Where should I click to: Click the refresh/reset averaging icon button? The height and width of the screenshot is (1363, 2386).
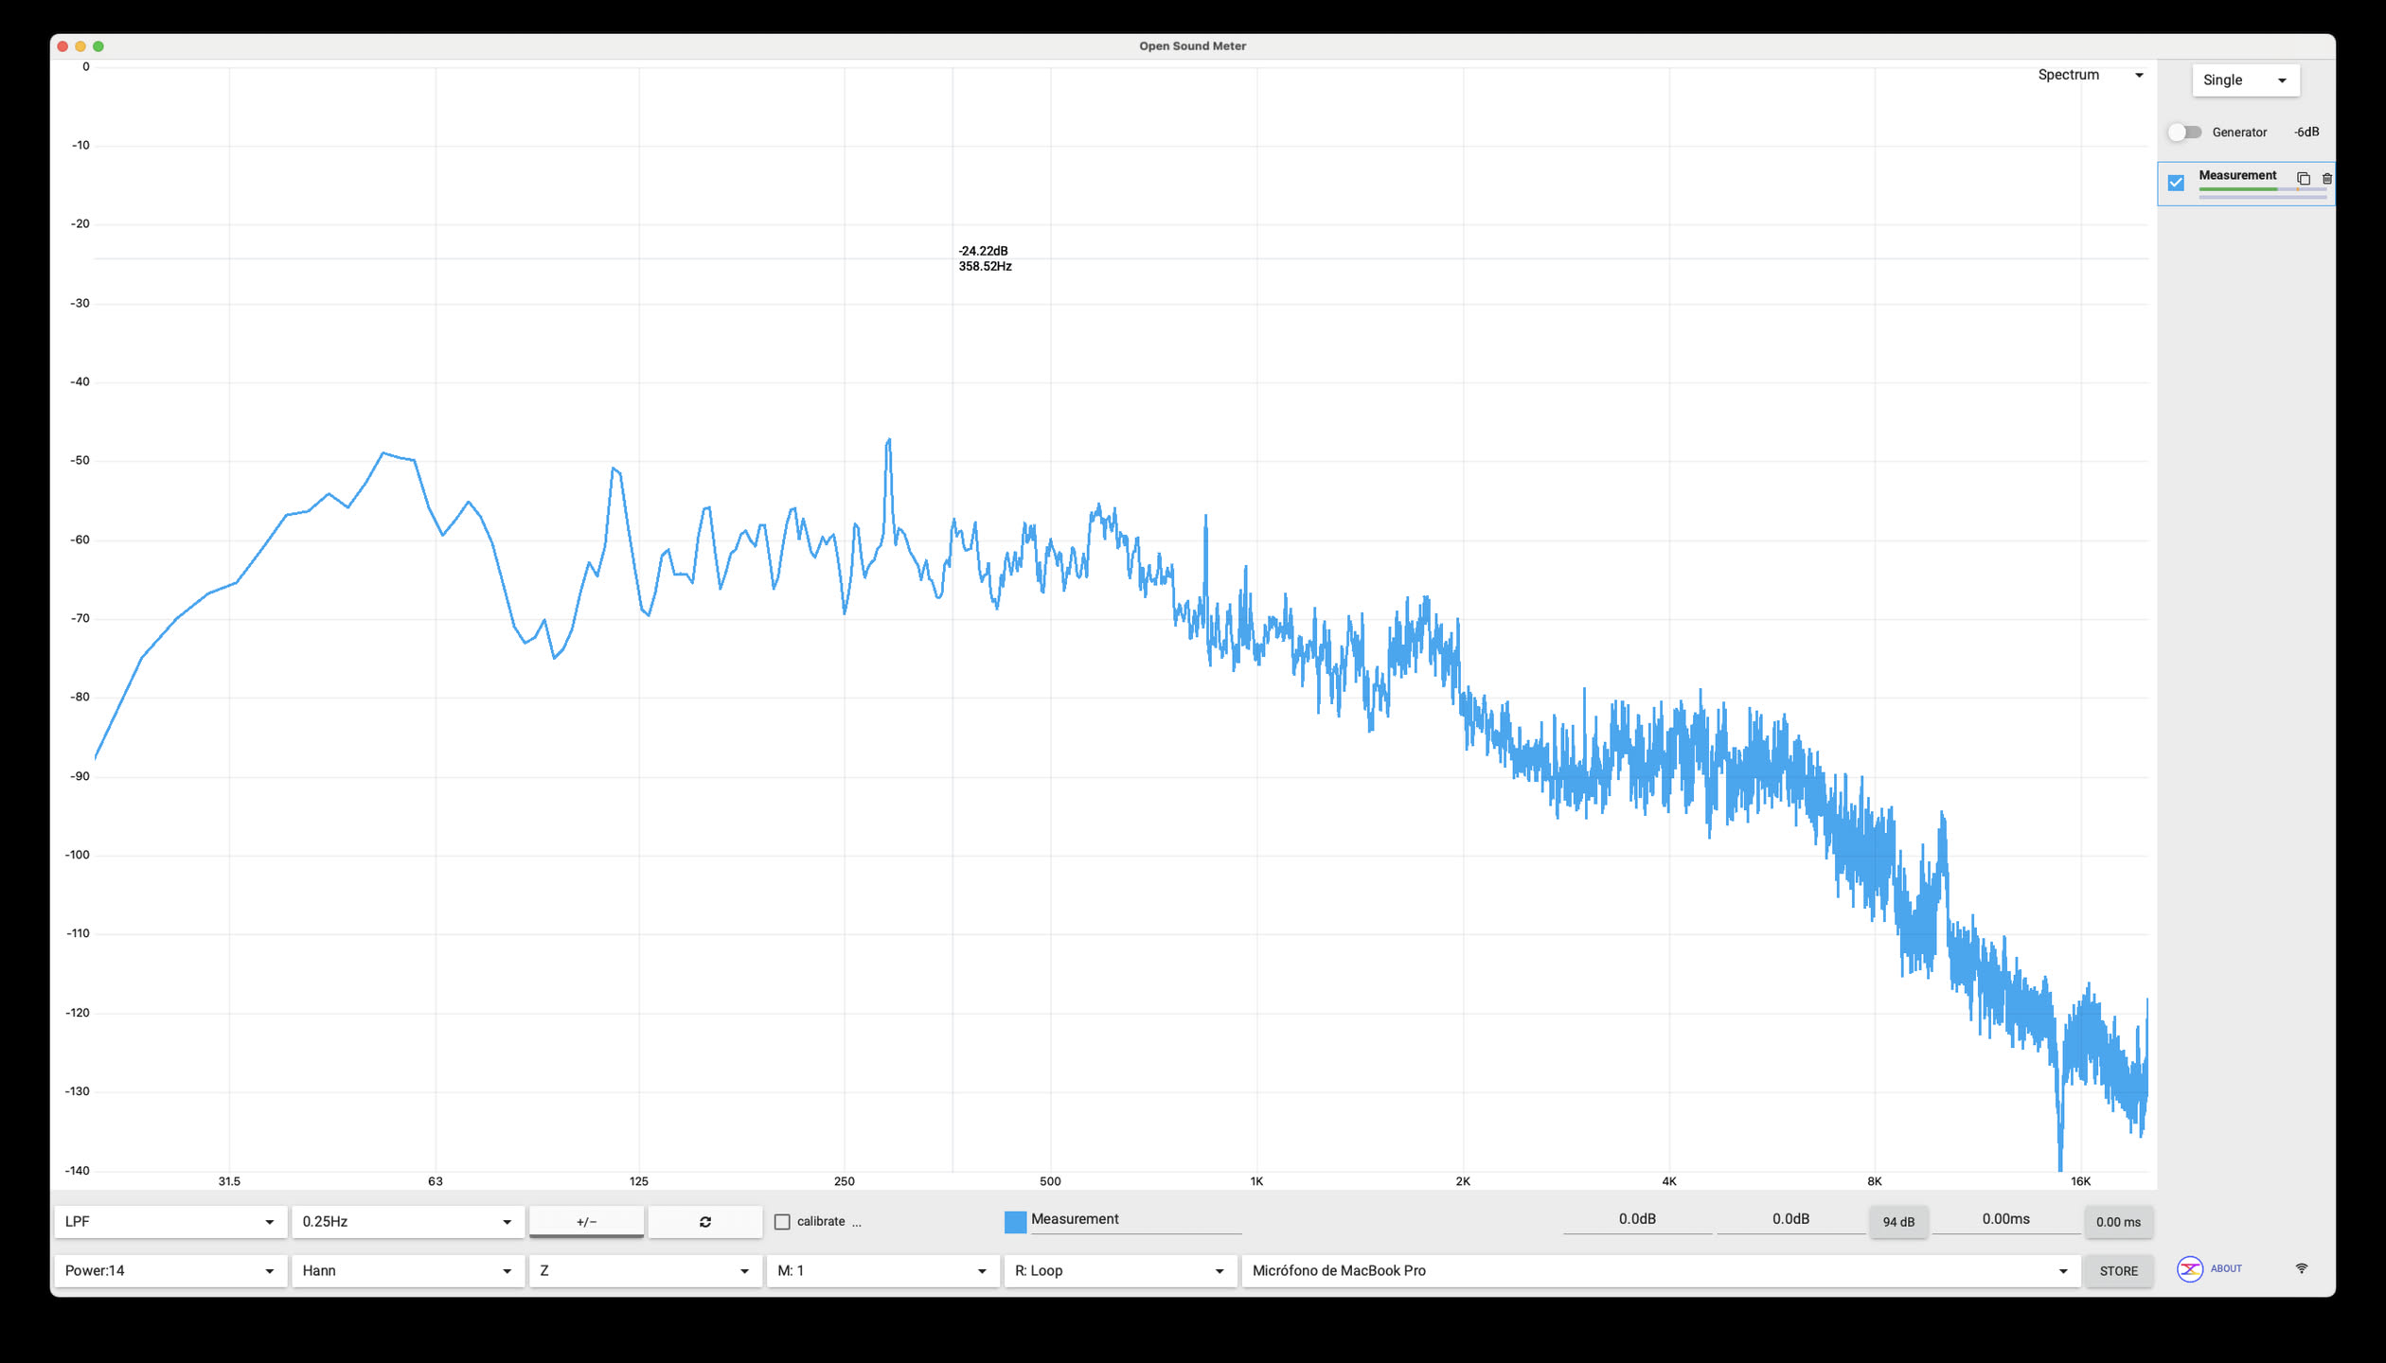pos(704,1221)
